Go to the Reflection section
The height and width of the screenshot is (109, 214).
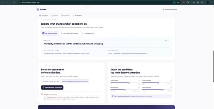coord(77,16)
